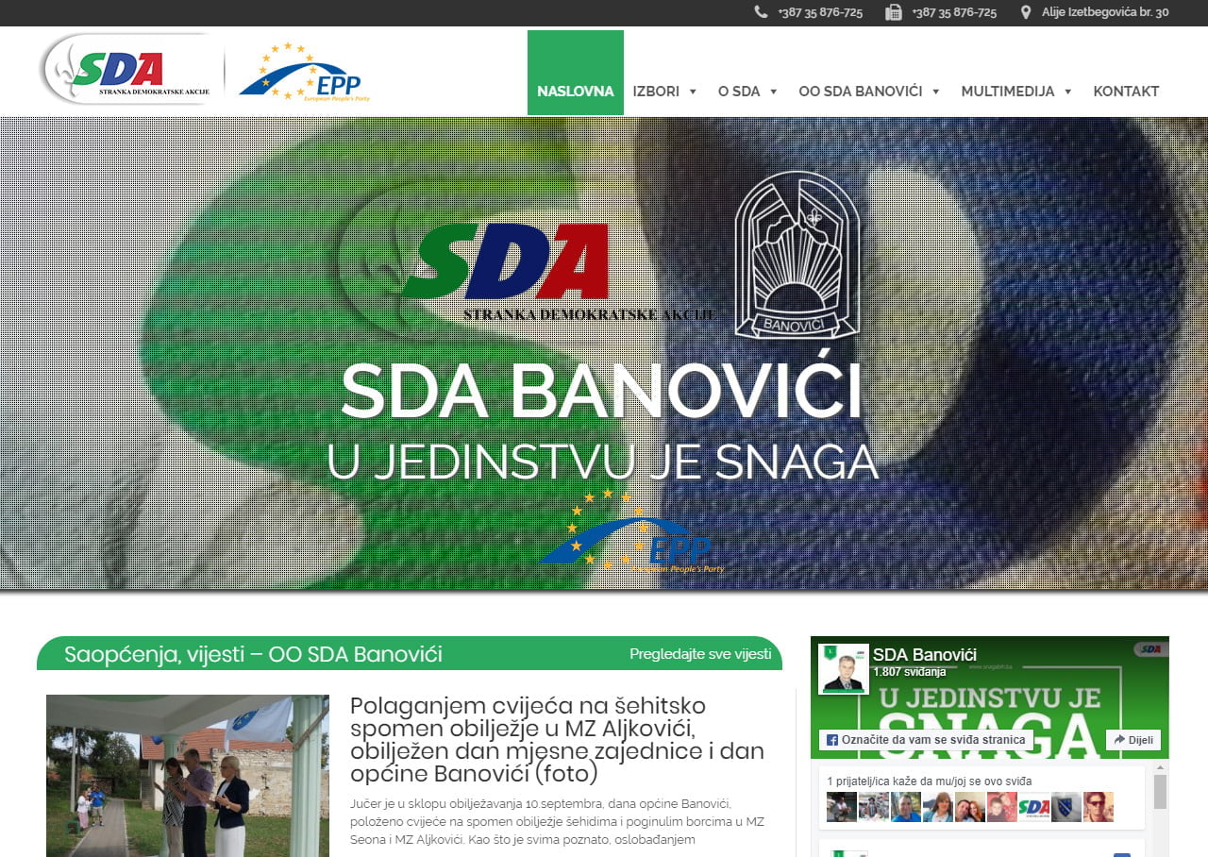
Task: Click the EPP logo on hero banner
Action: click(632, 533)
